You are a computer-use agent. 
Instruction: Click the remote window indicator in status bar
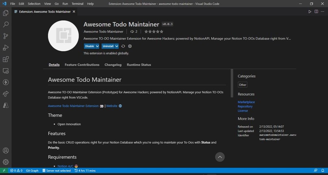[x=4, y=171]
